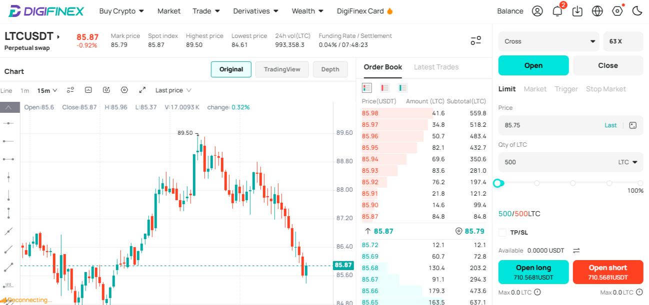Image resolution: width=649 pixels, height=305 pixels.
Task: Switch chart to Depth view
Action: tap(330, 69)
